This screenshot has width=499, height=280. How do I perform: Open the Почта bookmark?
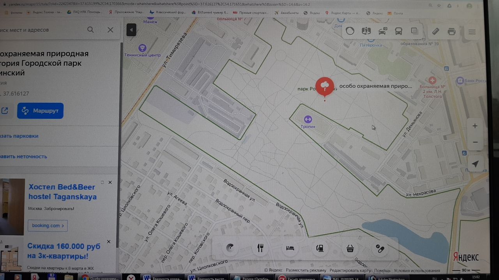point(395,13)
